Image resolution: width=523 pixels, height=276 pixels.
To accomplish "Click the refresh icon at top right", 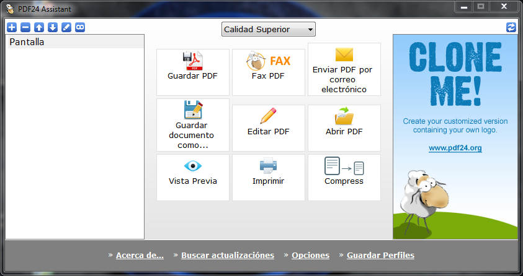I will [x=511, y=27].
